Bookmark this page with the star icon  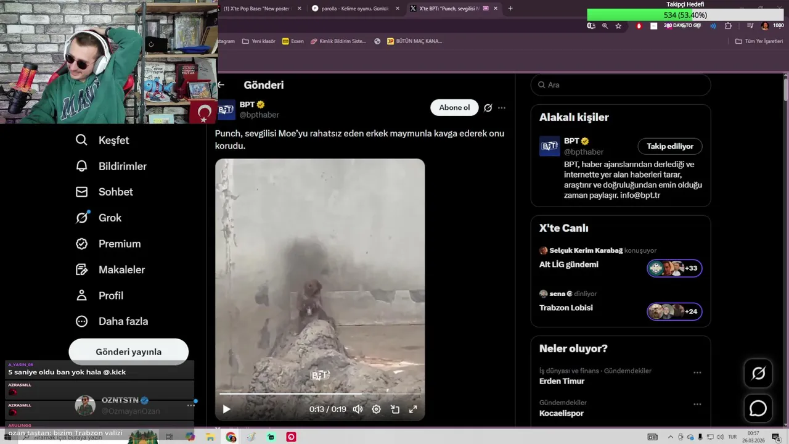[618, 26]
